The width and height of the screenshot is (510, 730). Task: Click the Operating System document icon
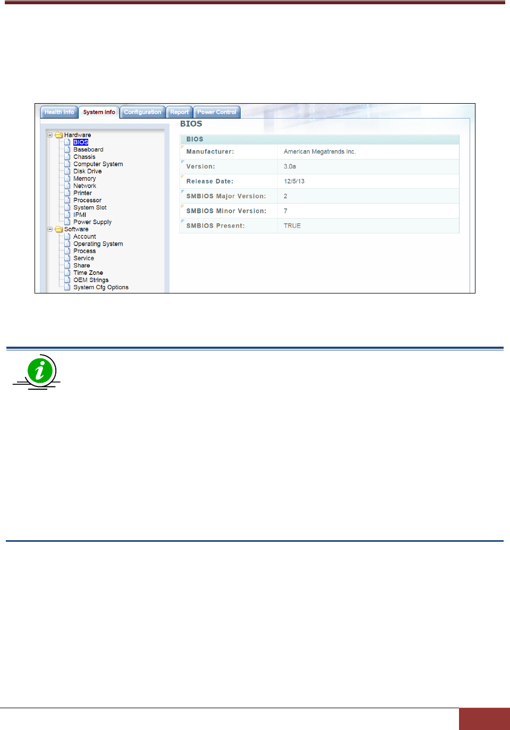click(x=67, y=244)
